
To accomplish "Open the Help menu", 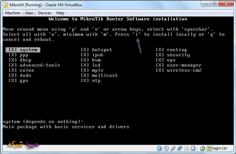I will click(60, 13).
